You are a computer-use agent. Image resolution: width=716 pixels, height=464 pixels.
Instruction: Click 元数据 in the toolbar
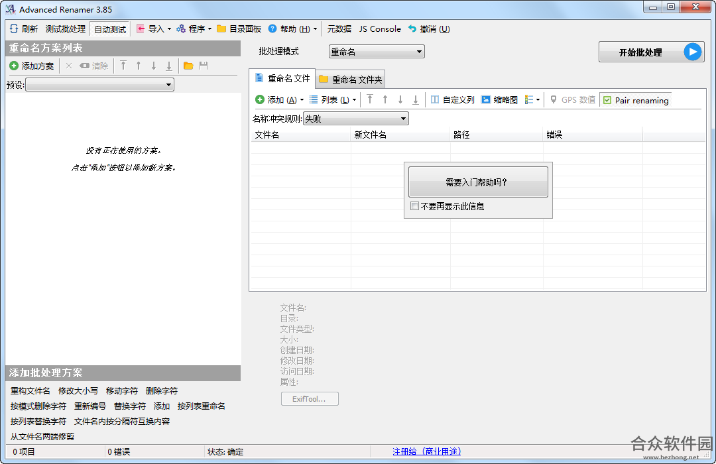(339, 29)
